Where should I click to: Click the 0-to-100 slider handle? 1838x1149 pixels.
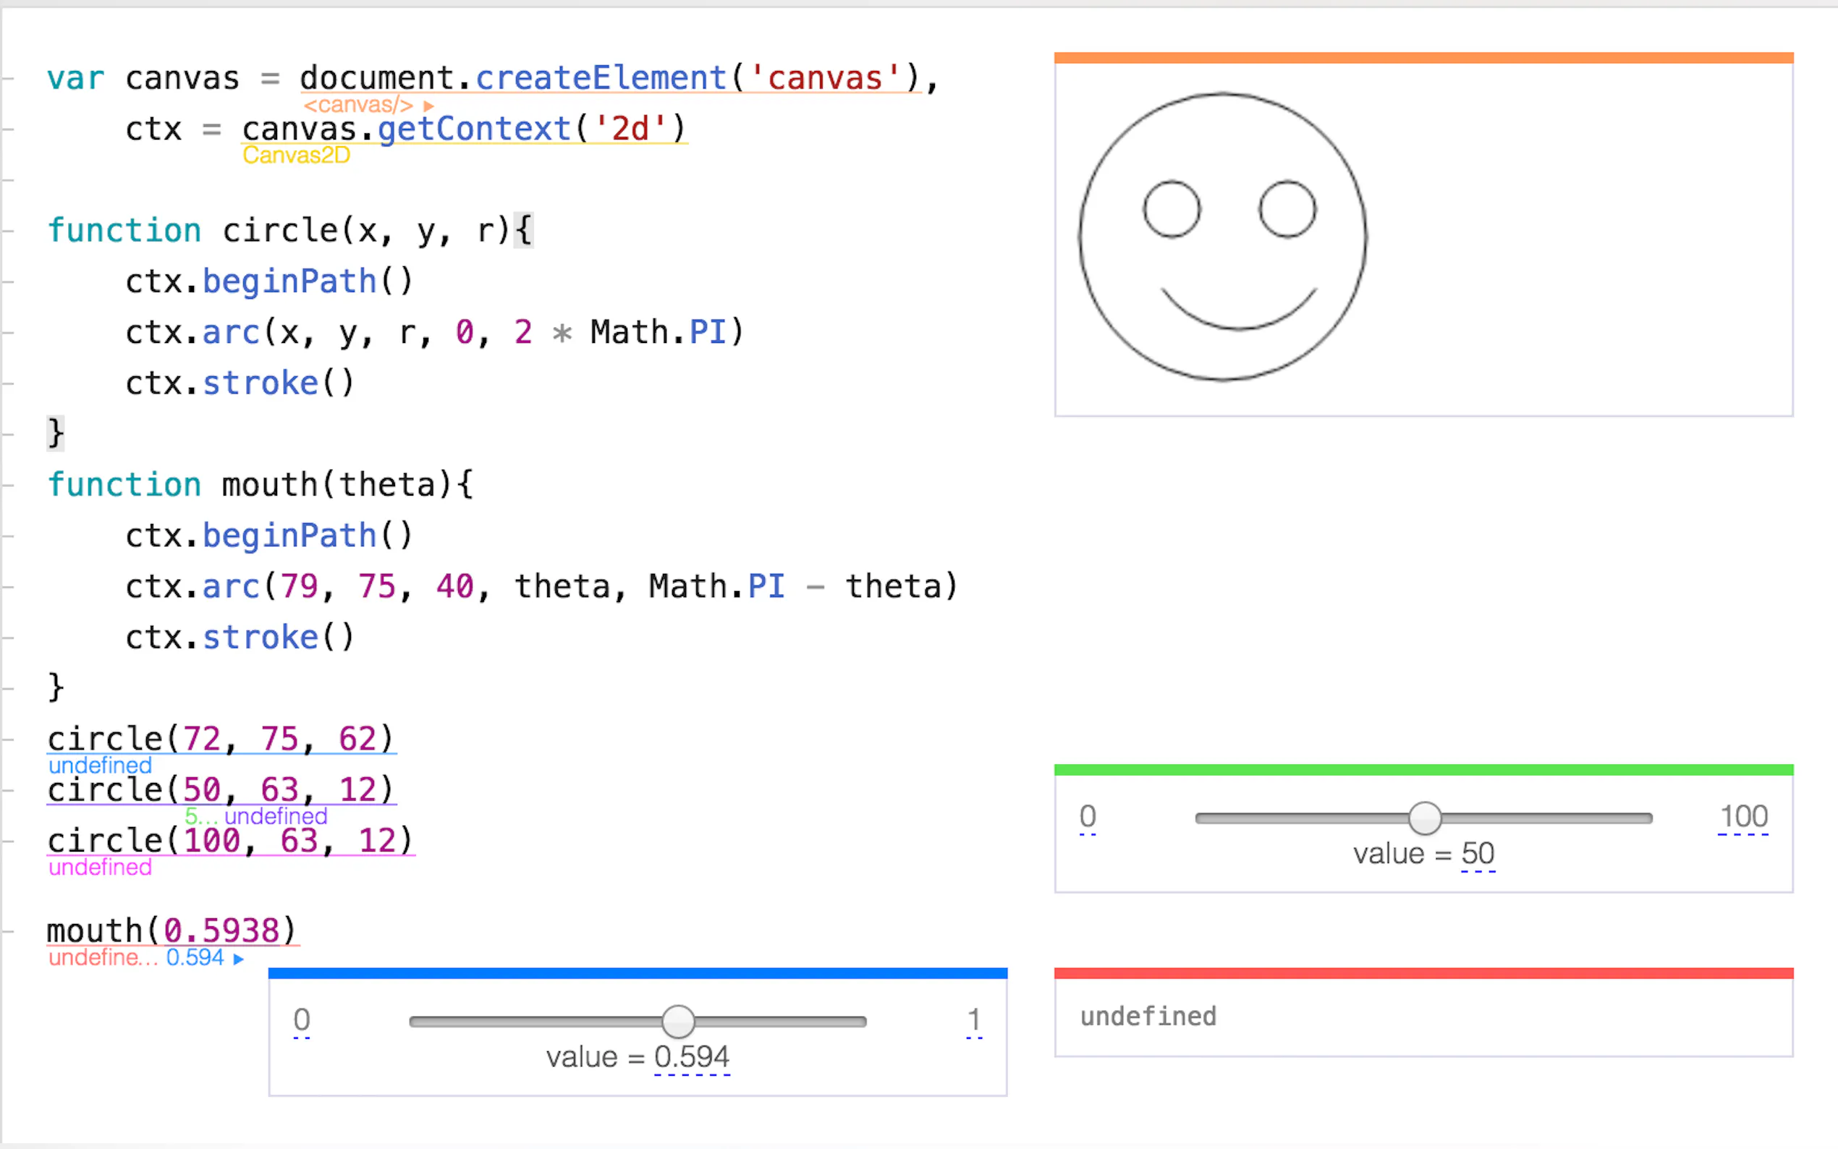(x=1425, y=818)
